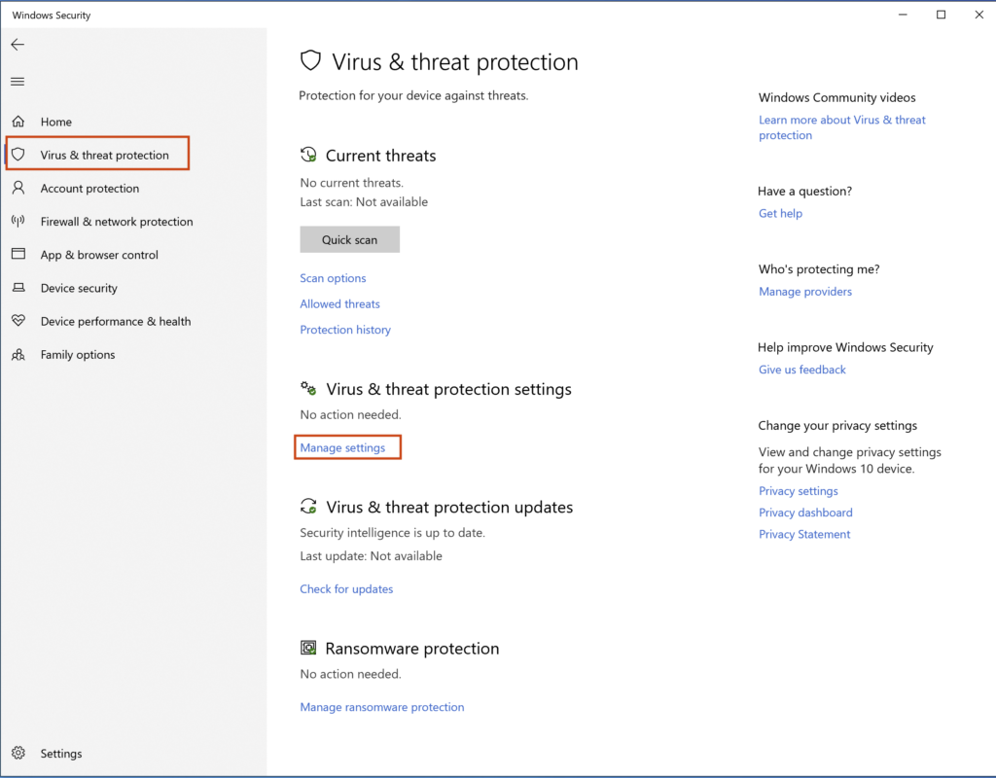
Task: Check for virus definition updates
Action: 346,588
